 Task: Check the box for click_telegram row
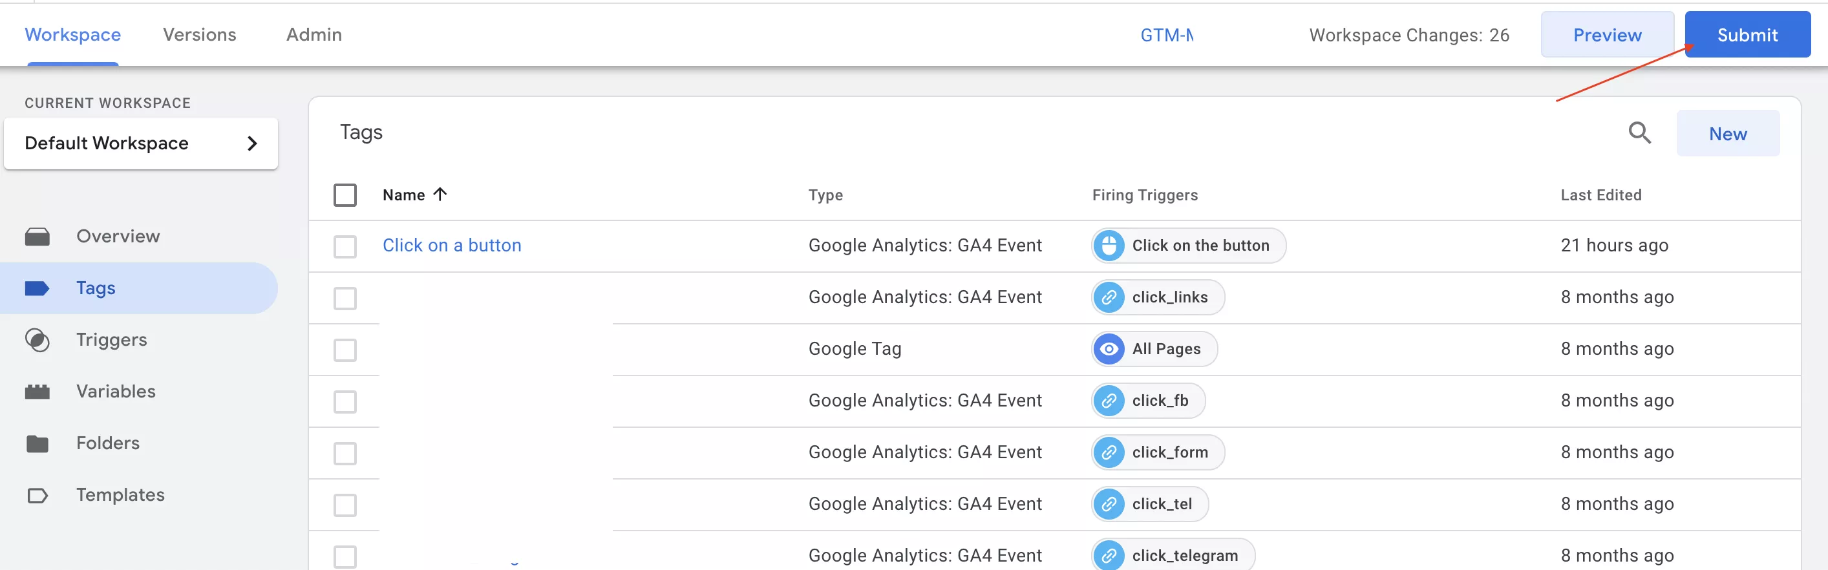coord(345,557)
